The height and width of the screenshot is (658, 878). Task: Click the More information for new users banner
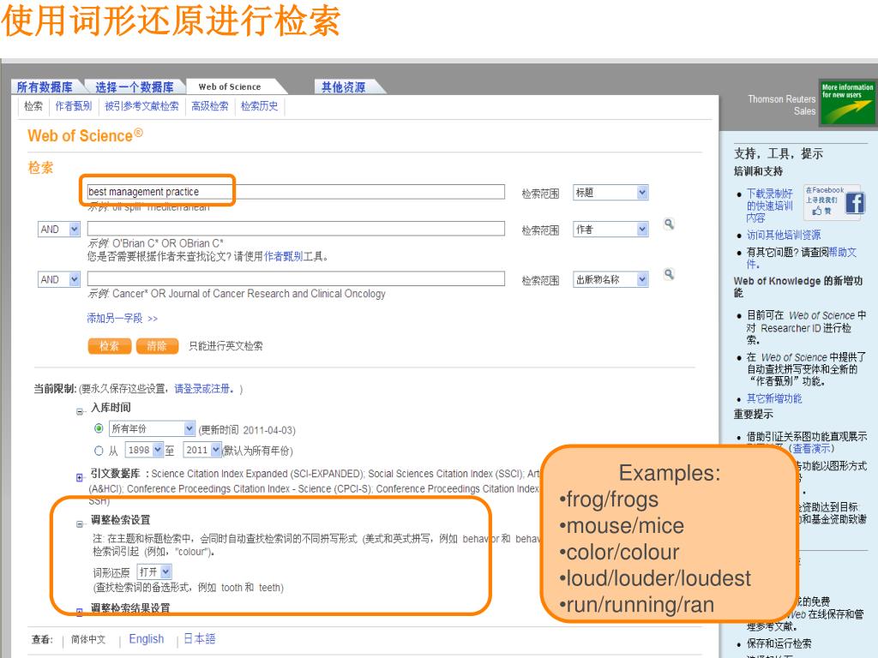point(847,103)
